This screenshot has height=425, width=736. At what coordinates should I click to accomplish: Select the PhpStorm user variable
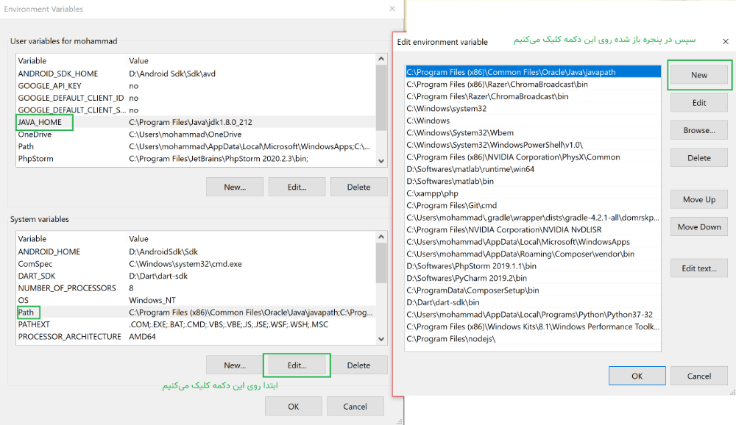(196, 159)
